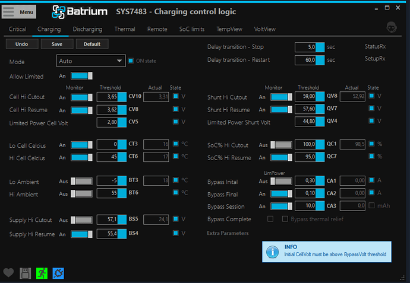Click the blue power plug icon
This screenshot has width=410, height=283.
(x=59, y=272)
